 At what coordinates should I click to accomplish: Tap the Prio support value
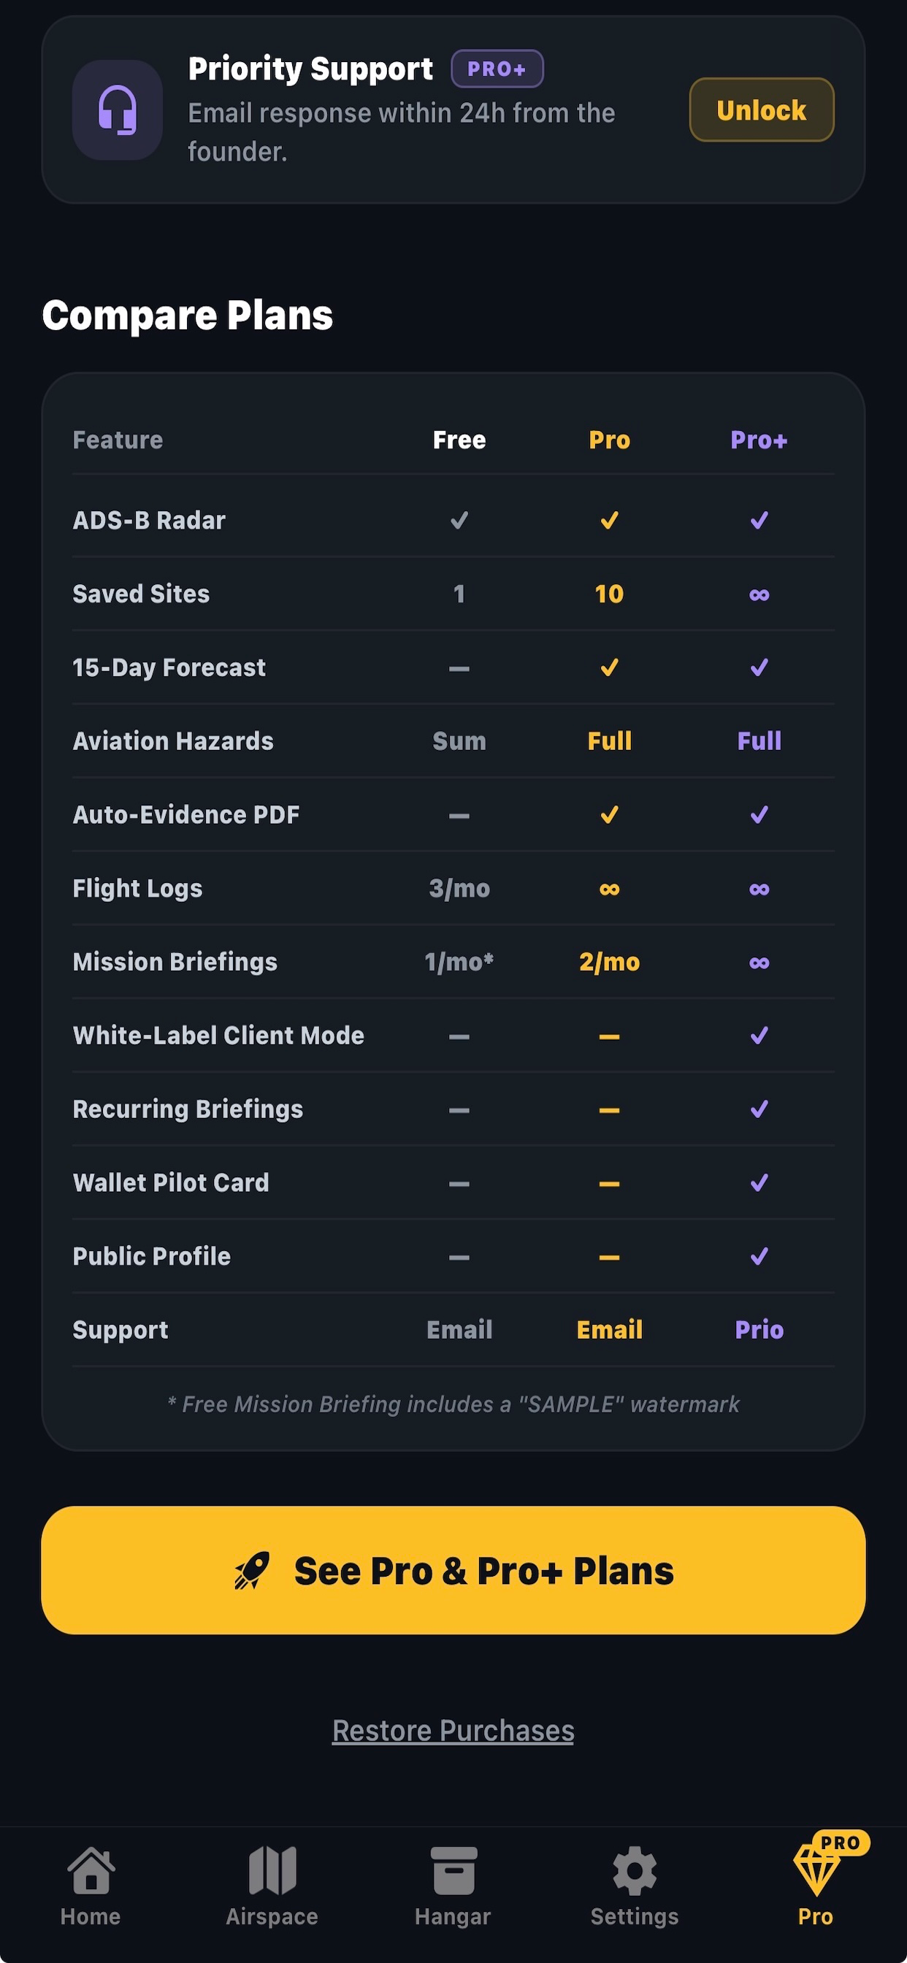point(759,1330)
